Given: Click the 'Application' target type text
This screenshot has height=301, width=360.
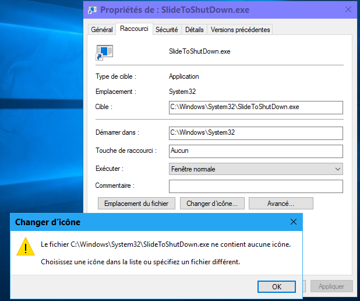Looking at the screenshot, I should (x=184, y=76).
